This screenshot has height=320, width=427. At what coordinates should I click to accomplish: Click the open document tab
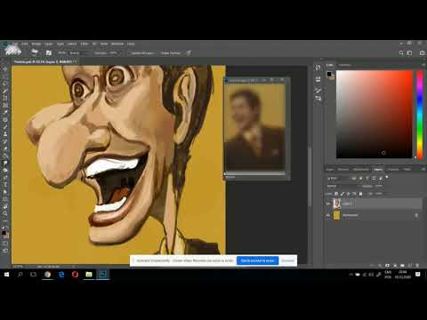[45, 61]
